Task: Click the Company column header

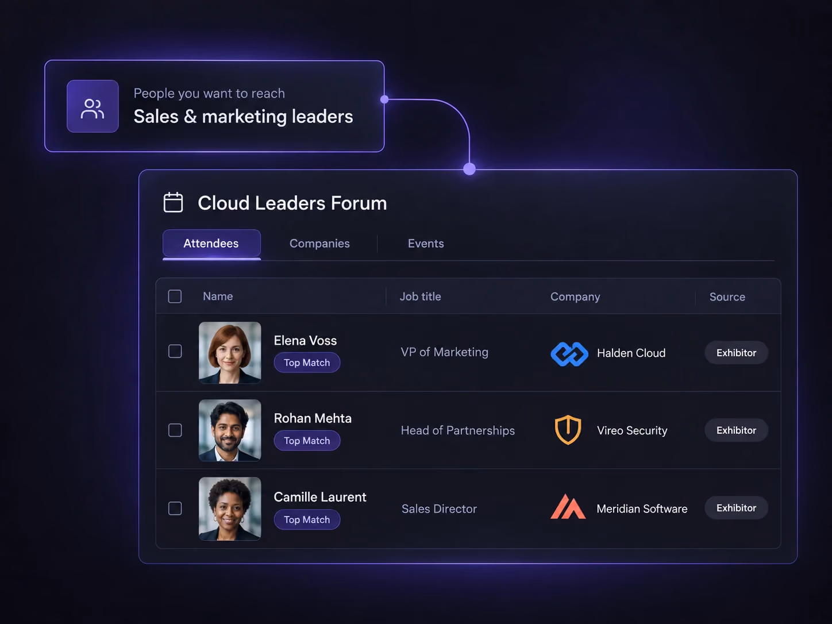Action: 575,296
